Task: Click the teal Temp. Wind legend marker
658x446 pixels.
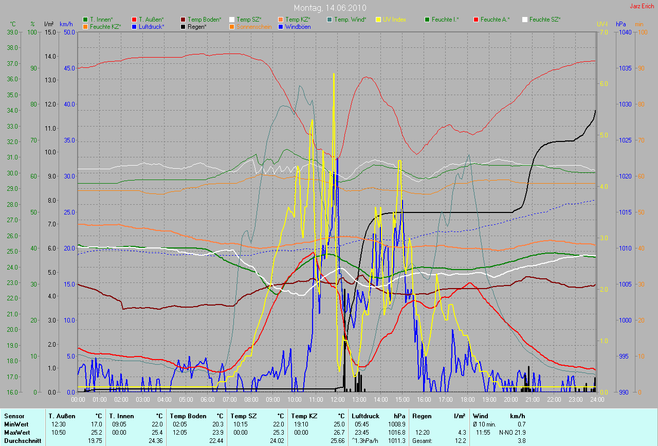Action: click(330, 20)
